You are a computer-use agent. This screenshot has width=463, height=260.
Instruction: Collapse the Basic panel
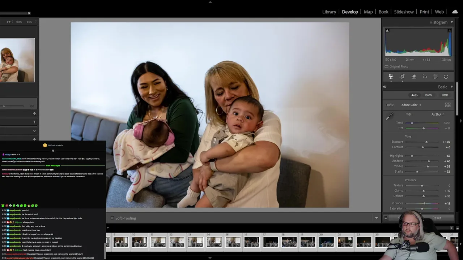point(451,87)
